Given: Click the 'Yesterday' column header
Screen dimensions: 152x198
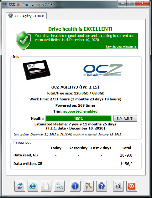Looking at the screenshot, I should 78,148.
